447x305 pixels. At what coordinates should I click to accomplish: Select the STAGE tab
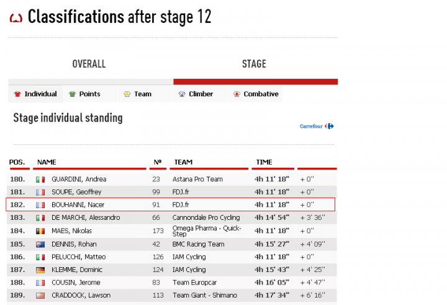pyautogui.click(x=254, y=64)
